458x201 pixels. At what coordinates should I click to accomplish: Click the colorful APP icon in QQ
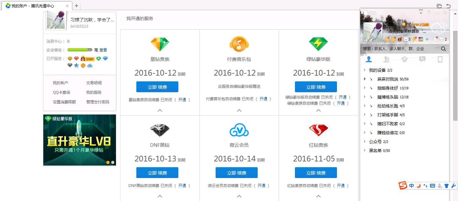[x=421, y=39]
